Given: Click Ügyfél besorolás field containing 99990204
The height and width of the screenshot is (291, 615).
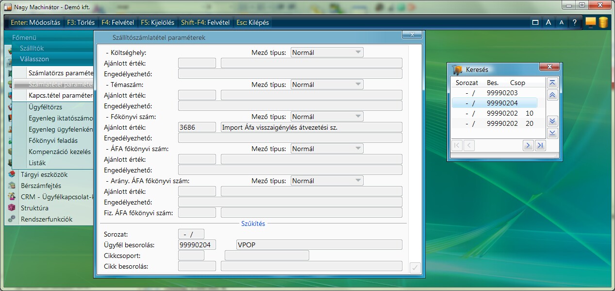Looking at the screenshot, I should pyautogui.click(x=197, y=245).
